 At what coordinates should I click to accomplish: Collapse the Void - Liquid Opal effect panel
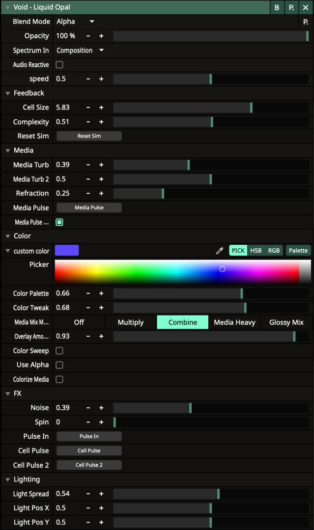[x=7, y=7]
